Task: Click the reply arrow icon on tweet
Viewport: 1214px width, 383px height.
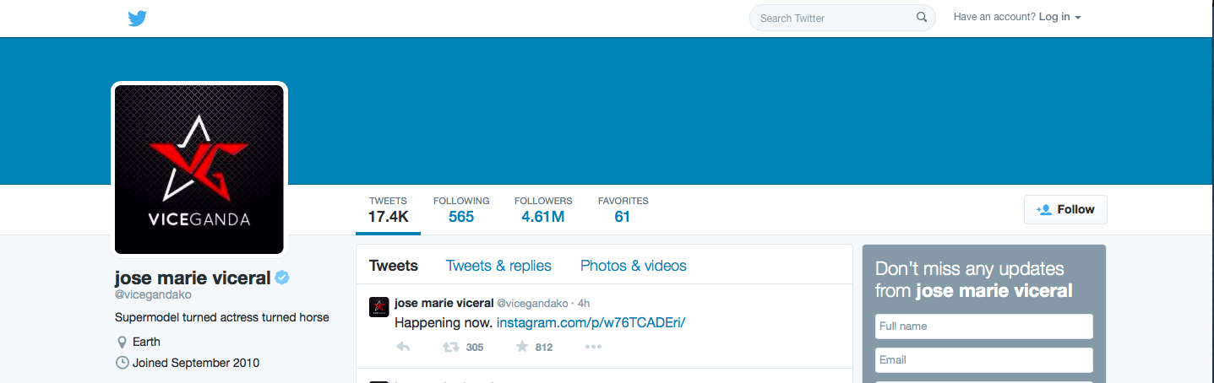Action: point(403,347)
